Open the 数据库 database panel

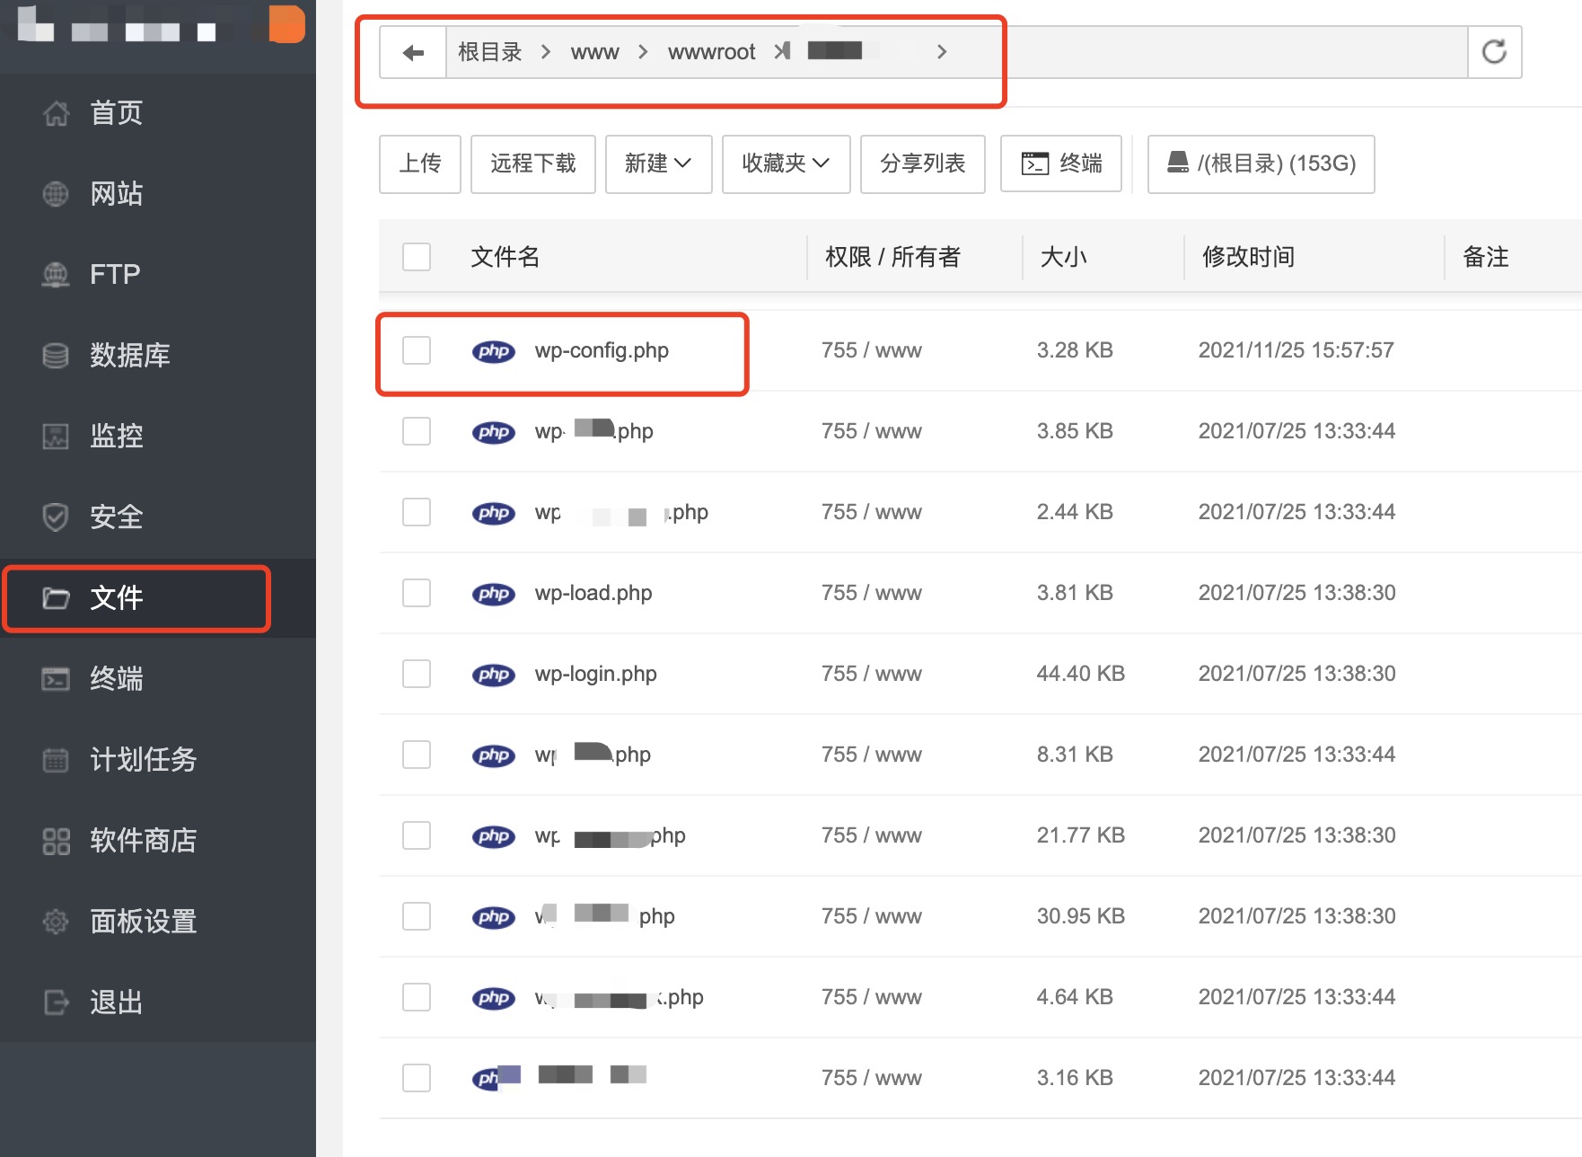point(131,355)
